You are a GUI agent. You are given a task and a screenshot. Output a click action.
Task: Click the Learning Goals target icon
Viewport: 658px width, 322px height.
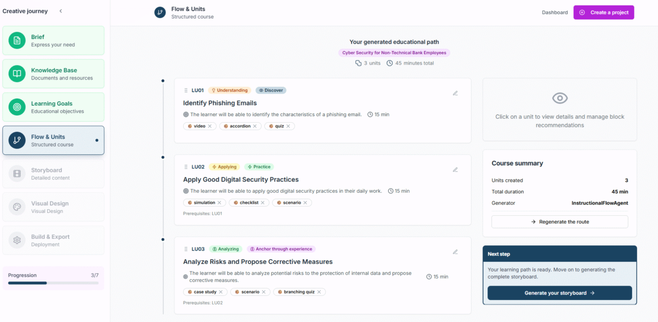point(17,107)
